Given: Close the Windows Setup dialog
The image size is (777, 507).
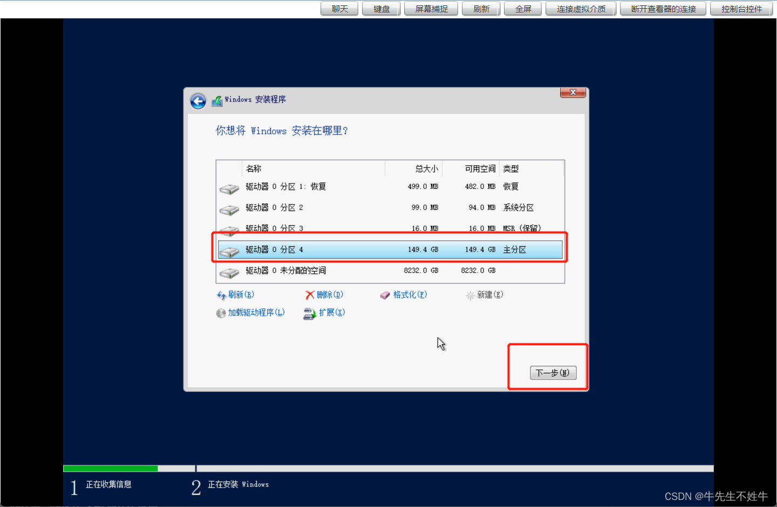Looking at the screenshot, I should [x=573, y=92].
